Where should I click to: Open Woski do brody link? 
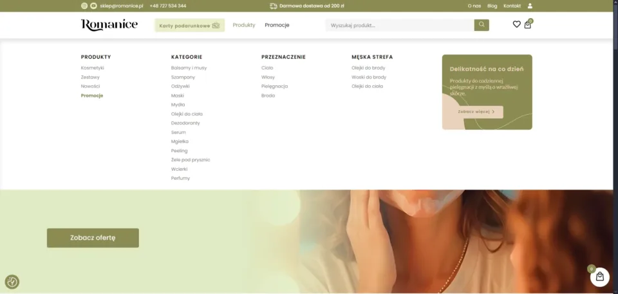click(369, 77)
